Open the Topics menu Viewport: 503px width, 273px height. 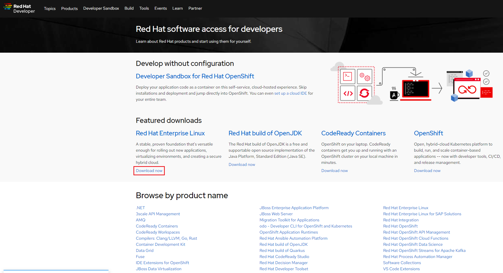click(50, 8)
